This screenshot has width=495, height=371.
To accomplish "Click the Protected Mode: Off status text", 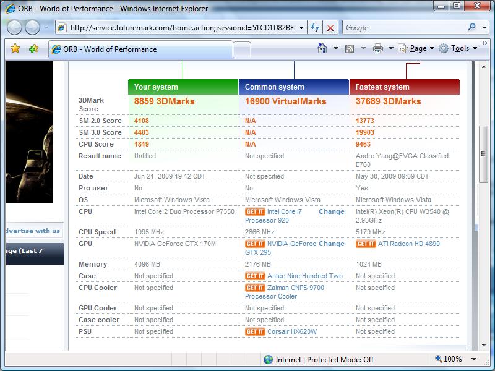I will (x=340, y=360).
